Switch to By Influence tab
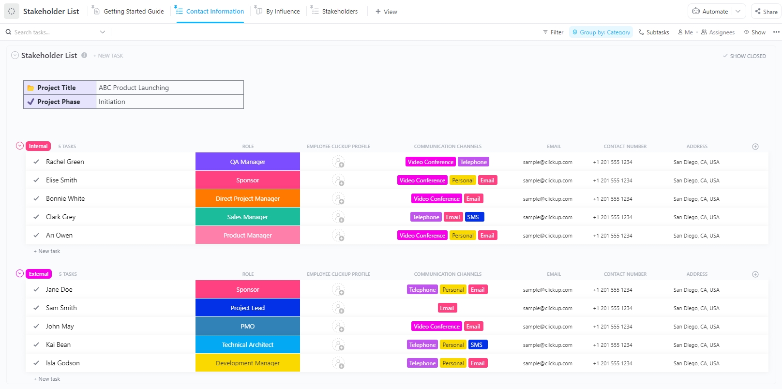Image resolution: width=782 pixels, height=389 pixels. pyautogui.click(x=278, y=11)
